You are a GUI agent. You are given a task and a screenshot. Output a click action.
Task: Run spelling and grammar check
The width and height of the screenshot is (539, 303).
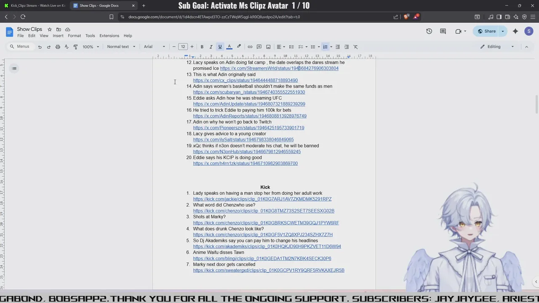point(67,47)
